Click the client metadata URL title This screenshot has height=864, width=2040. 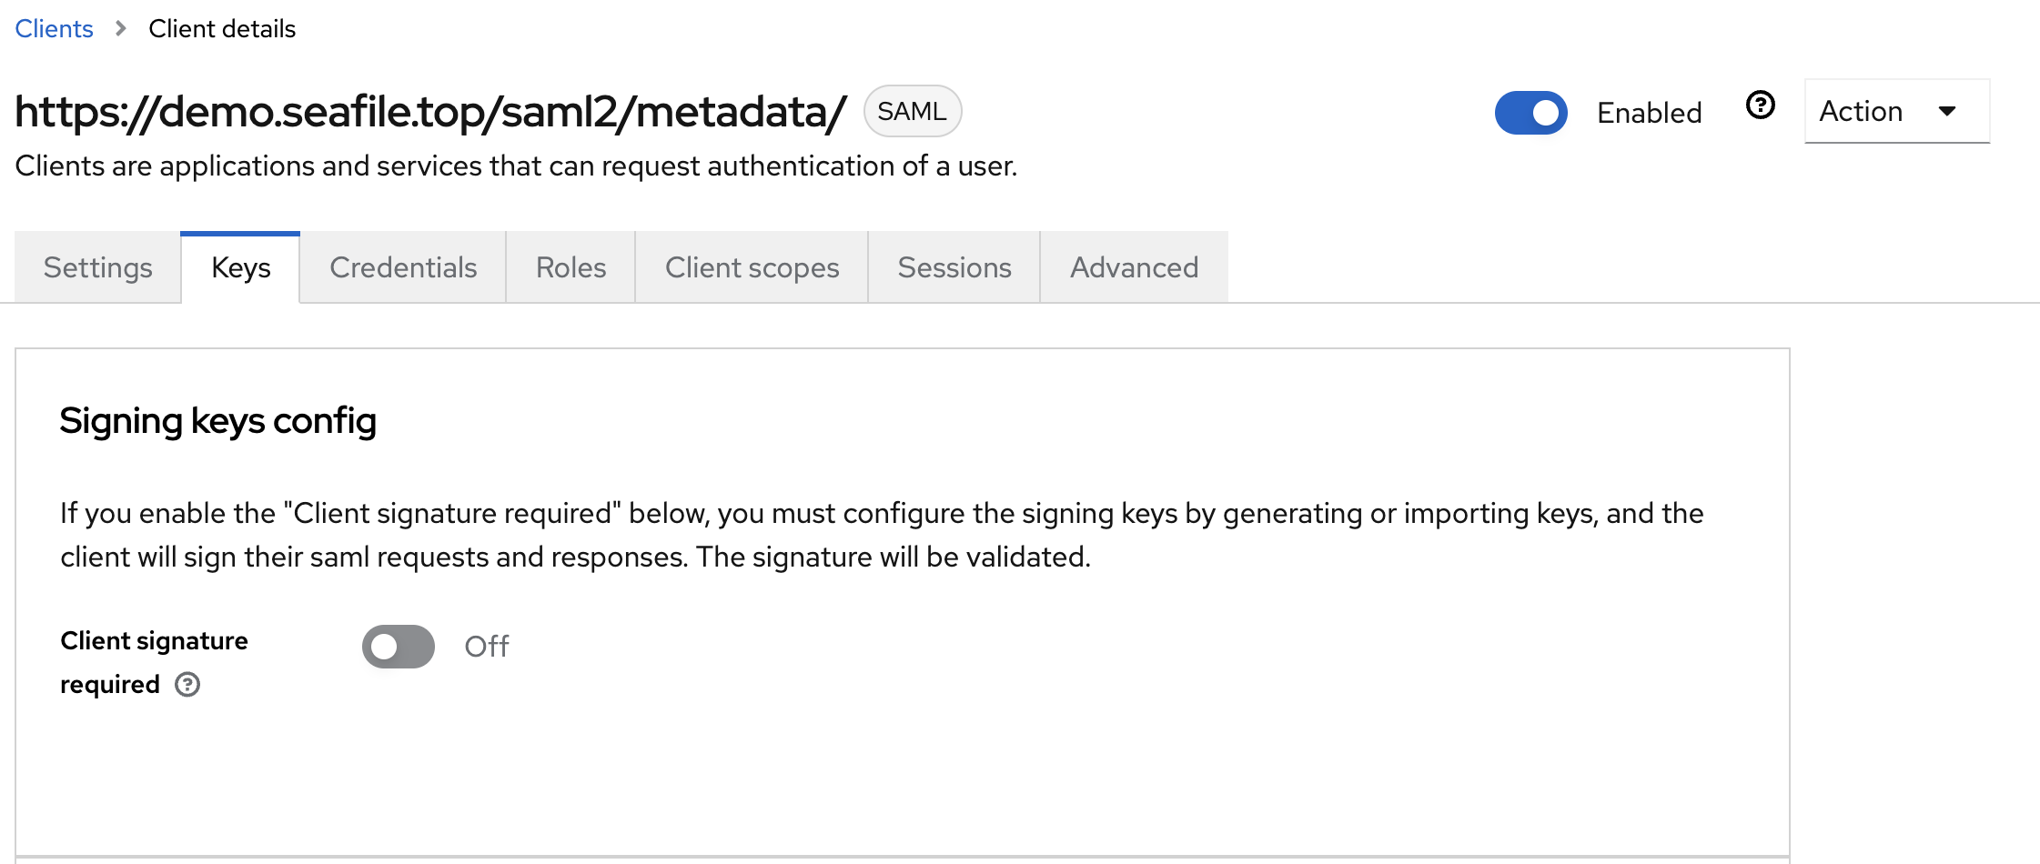click(x=430, y=113)
